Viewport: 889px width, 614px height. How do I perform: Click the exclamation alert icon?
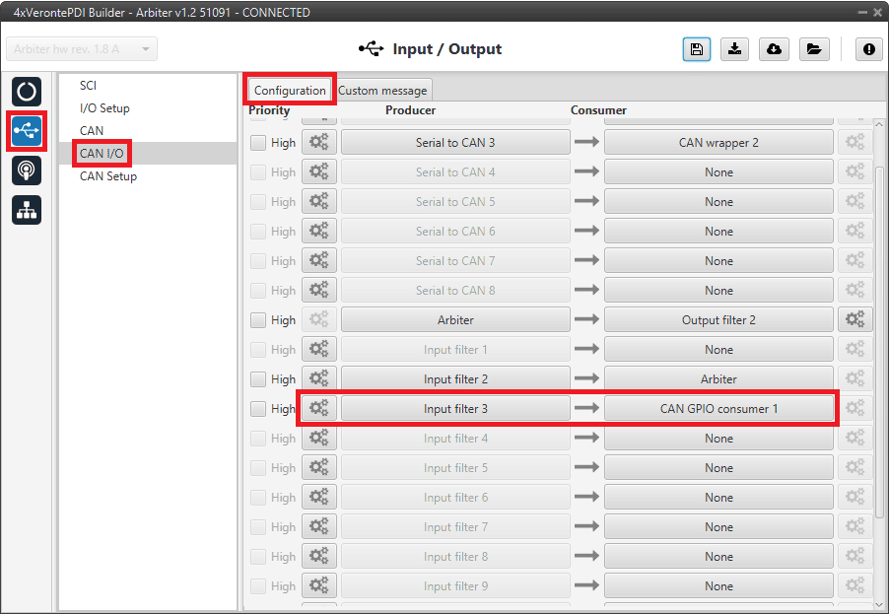(868, 49)
